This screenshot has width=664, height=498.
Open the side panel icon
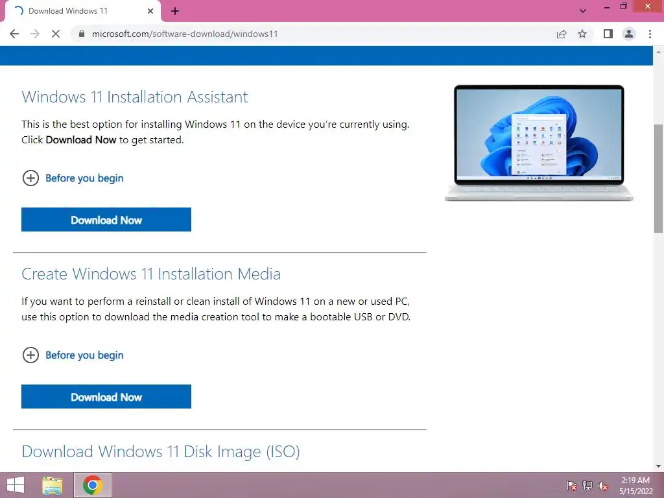pos(608,34)
